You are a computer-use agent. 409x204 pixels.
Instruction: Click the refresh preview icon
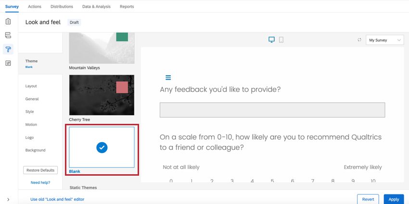coord(359,40)
